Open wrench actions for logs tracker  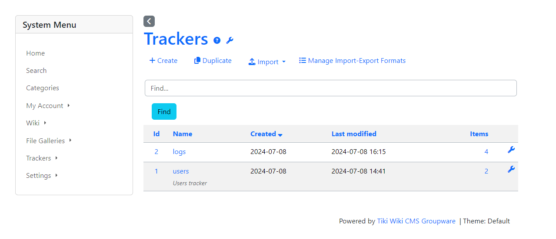tap(511, 150)
